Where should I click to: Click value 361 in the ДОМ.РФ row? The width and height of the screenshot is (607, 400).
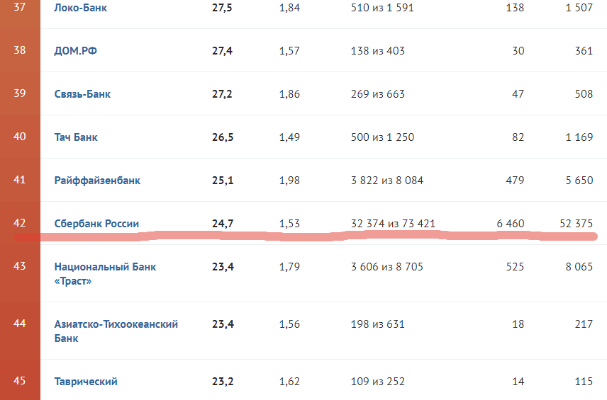[584, 51]
